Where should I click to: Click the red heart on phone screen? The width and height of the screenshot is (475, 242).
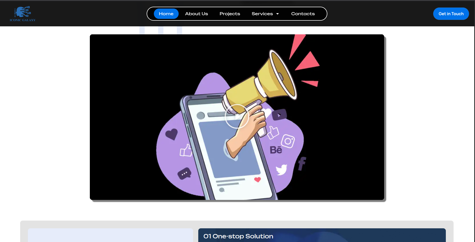click(257, 179)
